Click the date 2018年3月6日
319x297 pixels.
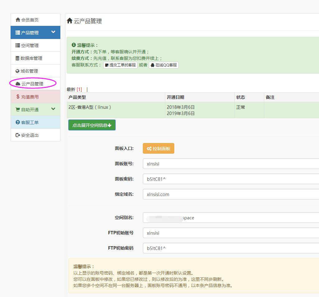(x=181, y=107)
